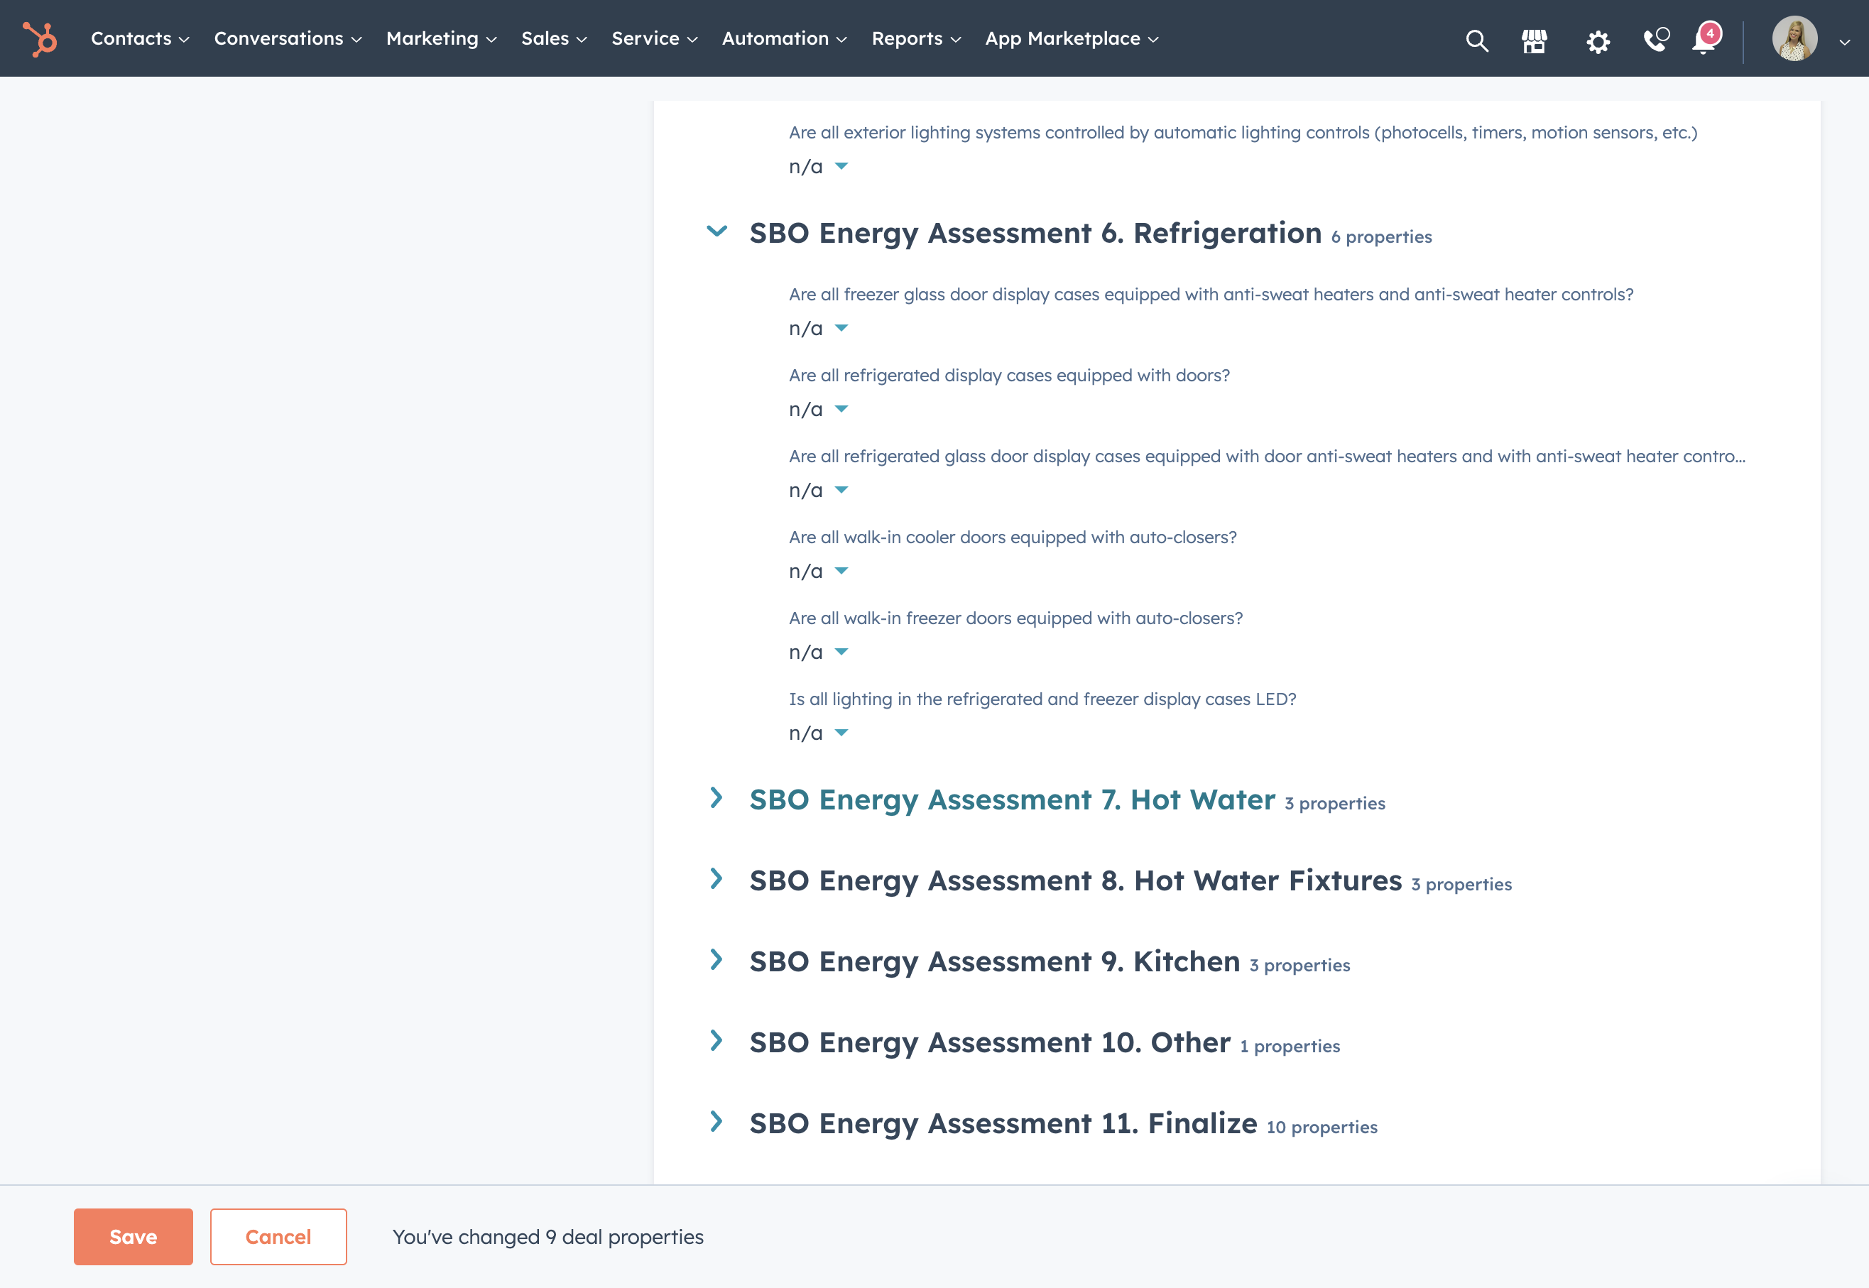Open the search magnifier icon
The height and width of the screenshot is (1288, 1869).
point(1477,40)
